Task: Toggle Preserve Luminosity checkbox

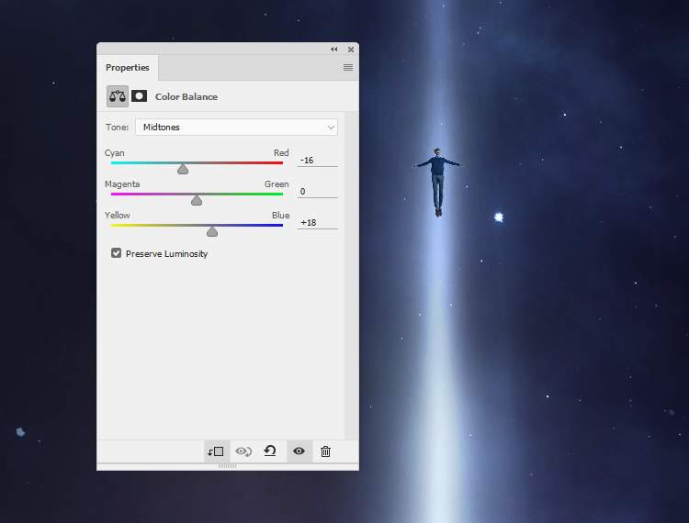Action: pos(116,253)
